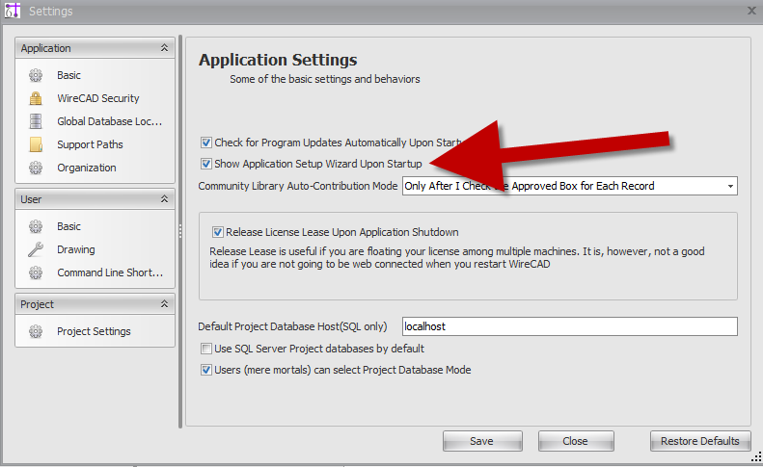Select Support Paths in Application group
The width and height of the screenshot is (763, 467).
[90, 144]
